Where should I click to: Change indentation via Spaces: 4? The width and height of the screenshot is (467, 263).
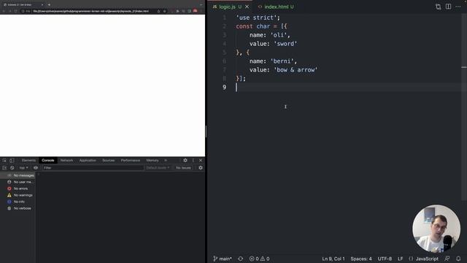(361, 259)
